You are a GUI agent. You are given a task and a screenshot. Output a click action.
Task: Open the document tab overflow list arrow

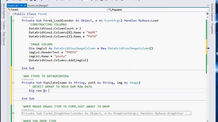click(208, 5)
